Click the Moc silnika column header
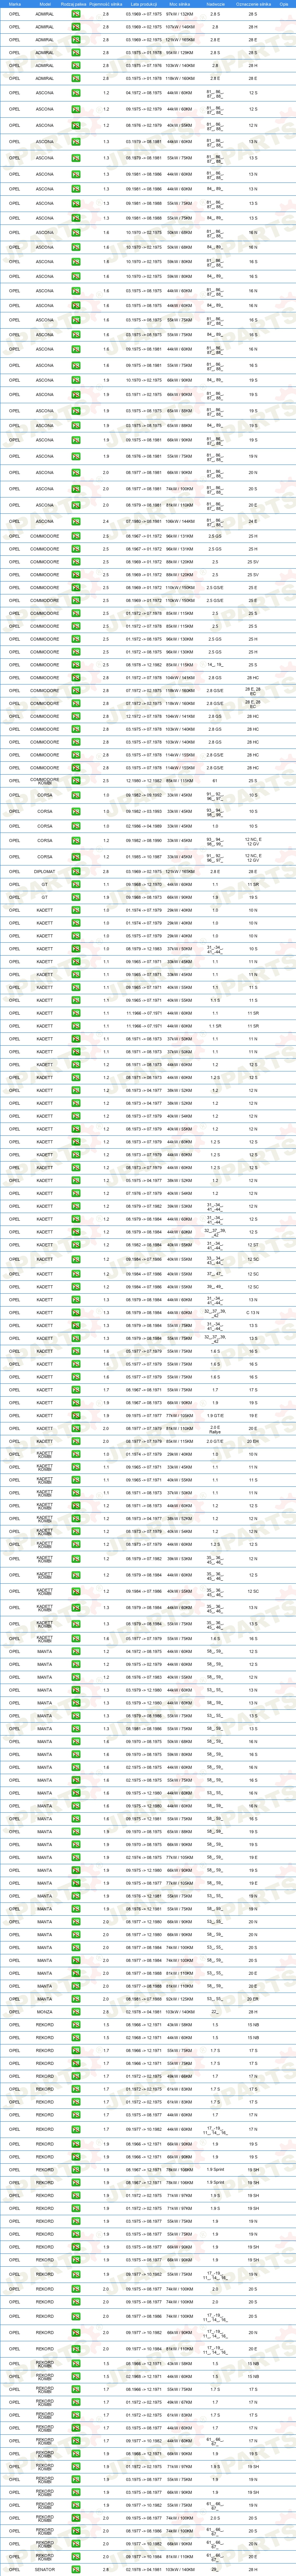 (180, 4)
